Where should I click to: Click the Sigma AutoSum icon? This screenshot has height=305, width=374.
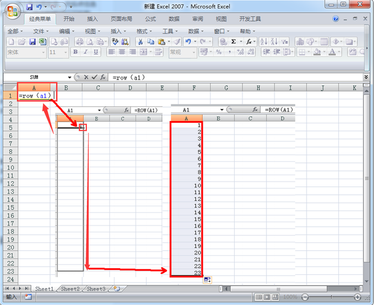point(233,42)
